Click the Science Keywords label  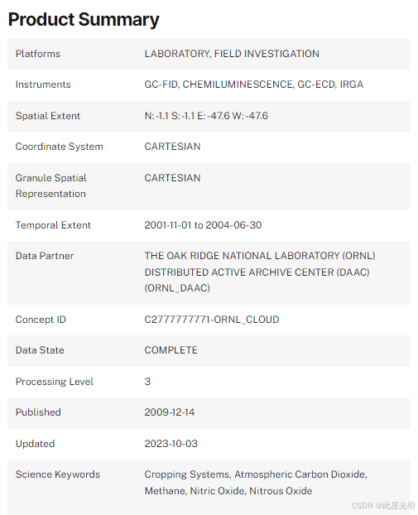tap(58, 474)
